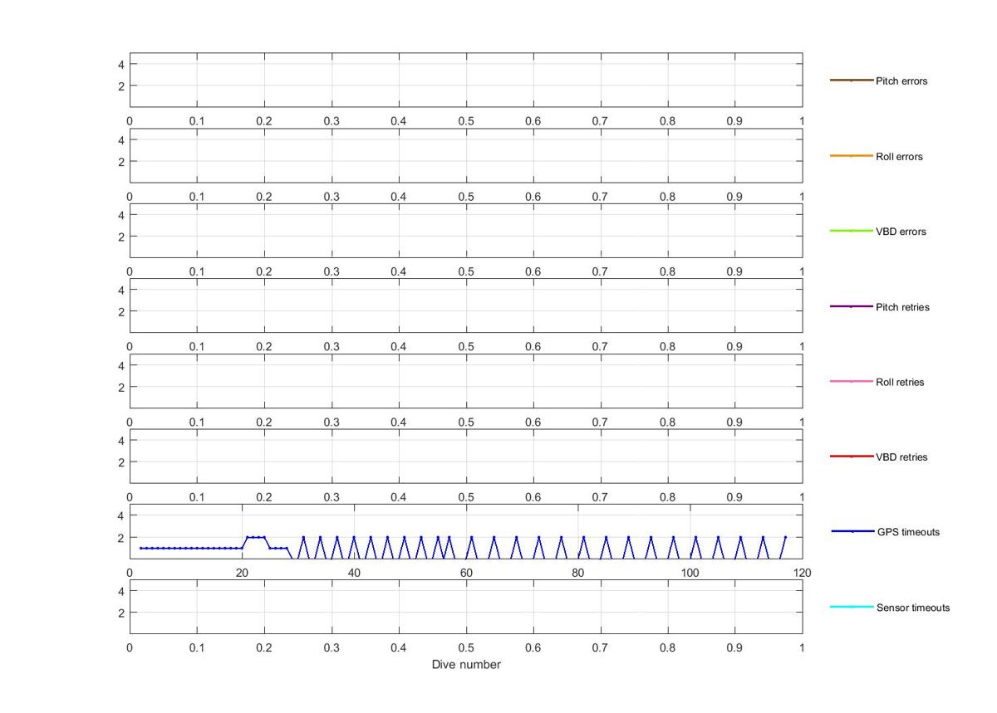
Task: Click the VBD errors legend text
Action: 901,232
